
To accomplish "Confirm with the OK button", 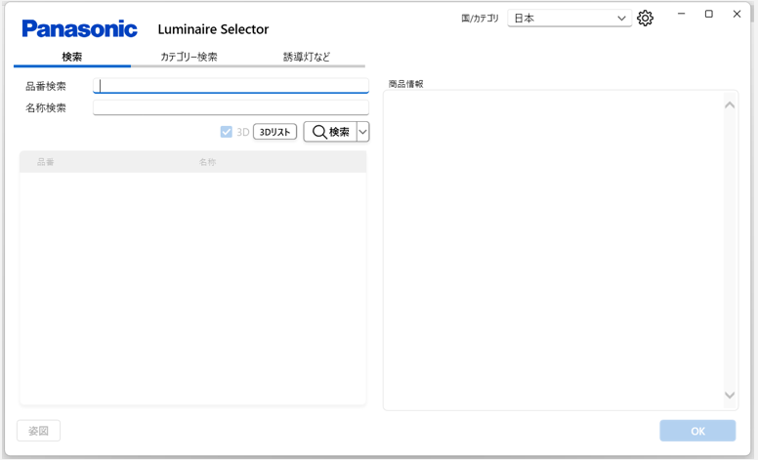I will click(697, 431).
